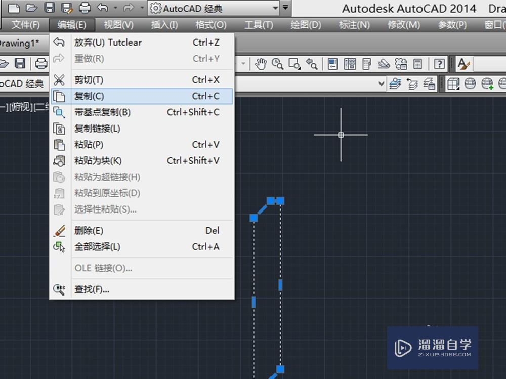
Task: Choose 剪切(T) from the edit menu
Action: [142, 80]
